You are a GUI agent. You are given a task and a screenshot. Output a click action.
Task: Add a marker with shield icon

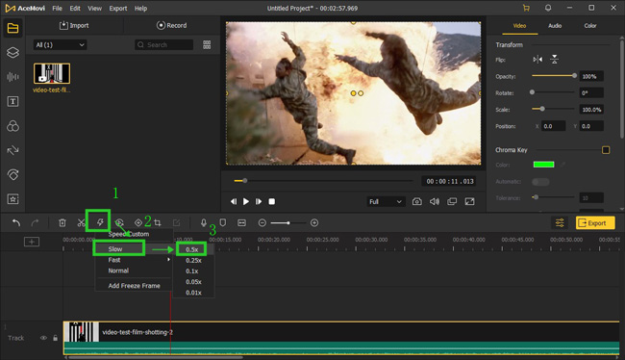point(223,222)
